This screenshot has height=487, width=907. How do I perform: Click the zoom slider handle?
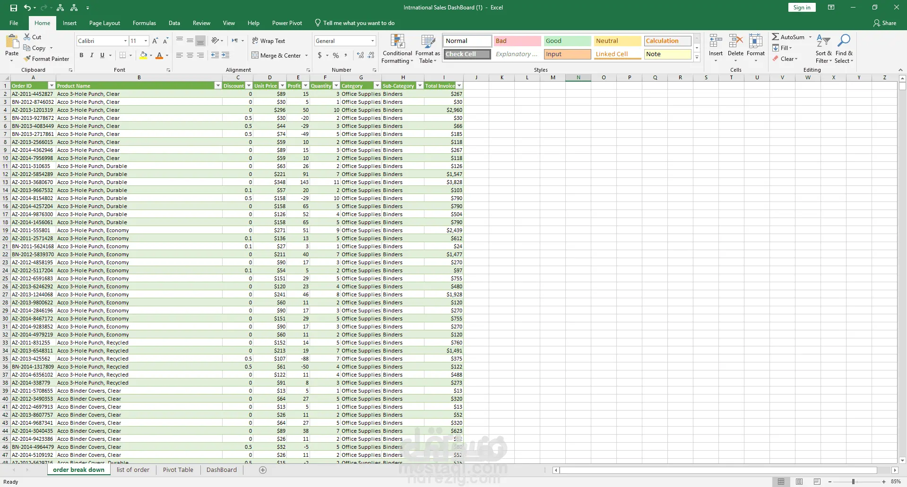[853, 481]
